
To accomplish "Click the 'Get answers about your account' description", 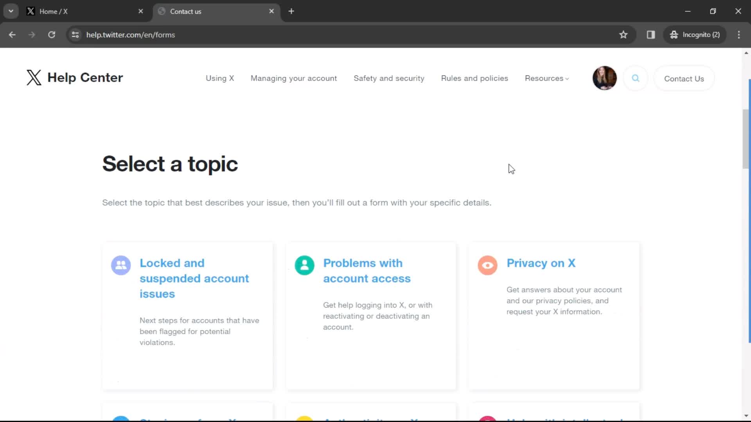I will (564, 300).
